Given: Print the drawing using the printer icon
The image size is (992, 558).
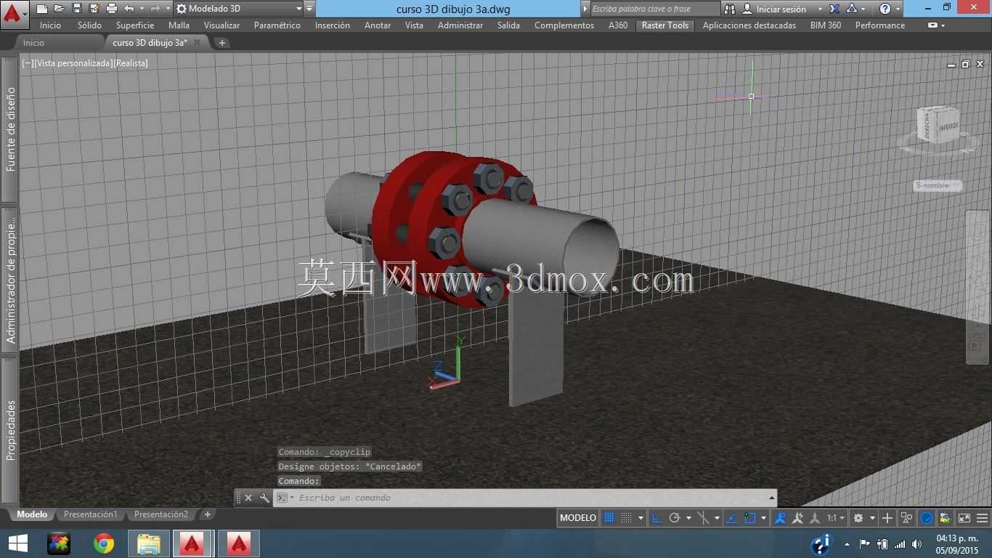Looking at the screenshot, I should coord(112,9).
